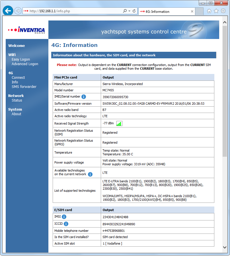
Task: Click info icon next to IMSI
Action: [64, 217]
